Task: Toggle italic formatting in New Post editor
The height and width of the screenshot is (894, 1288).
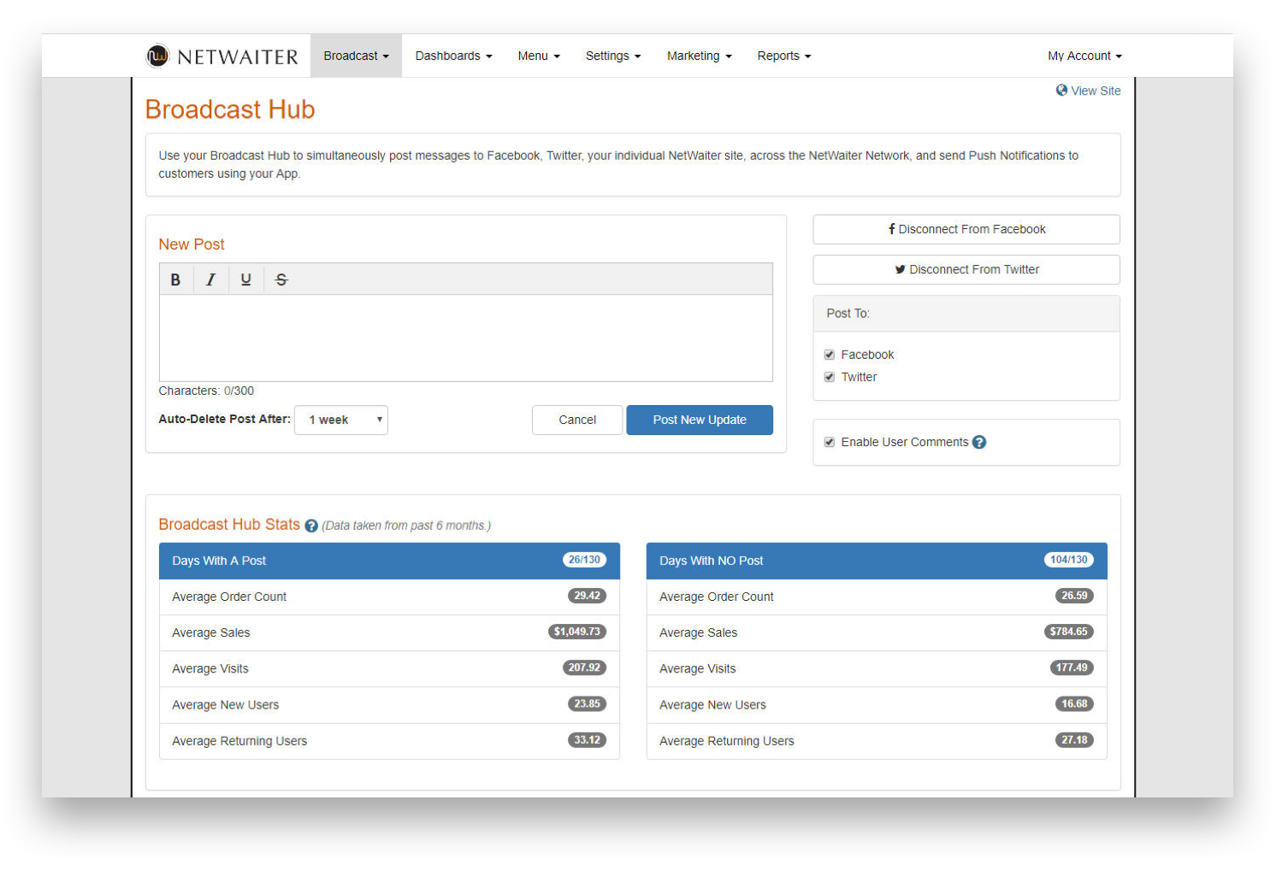Action: [x=210, y=279]
